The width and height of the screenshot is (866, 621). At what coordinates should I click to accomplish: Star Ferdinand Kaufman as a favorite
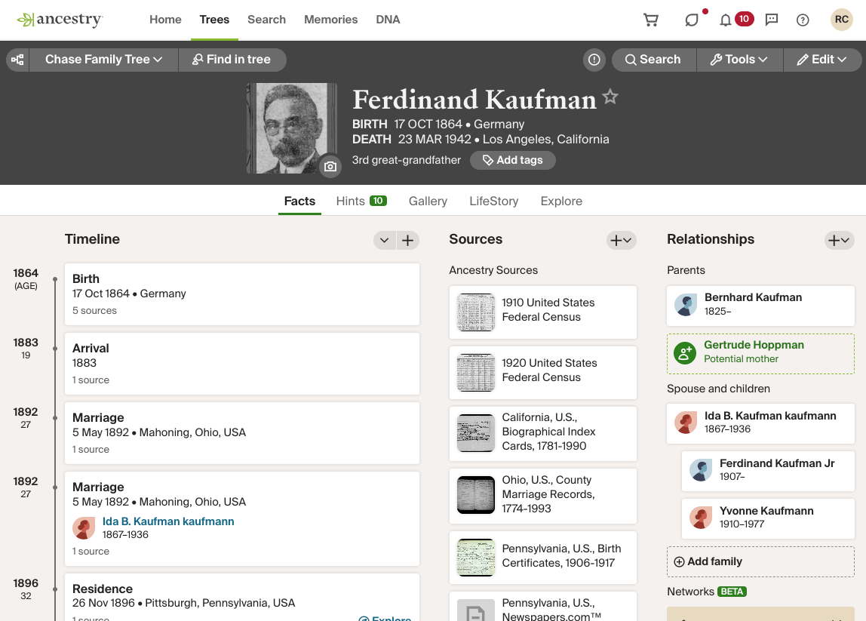pos(610,96)
